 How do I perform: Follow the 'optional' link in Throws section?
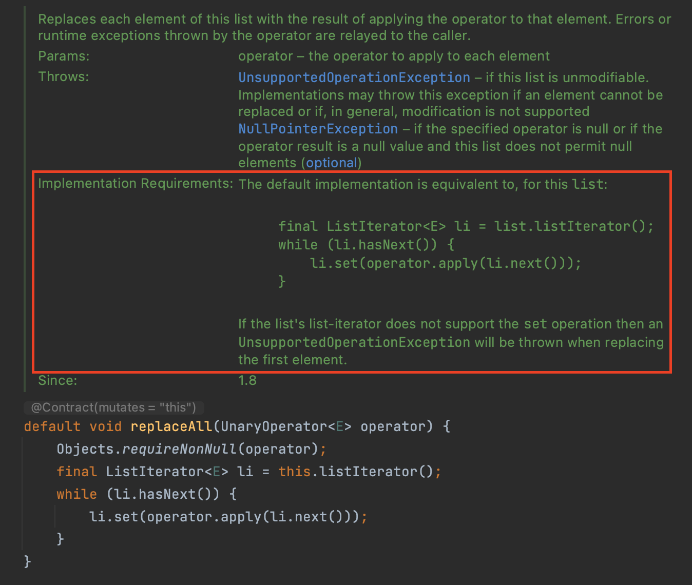332,163
